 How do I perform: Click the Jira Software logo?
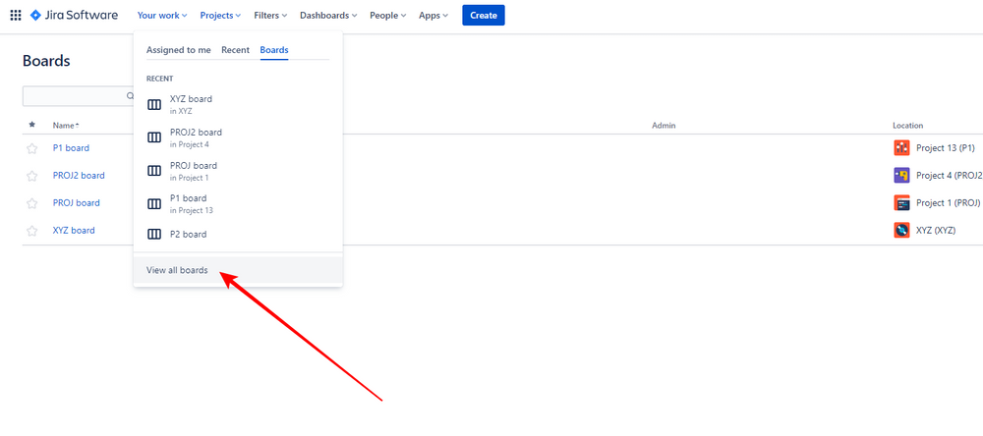(x=74, y=15)
